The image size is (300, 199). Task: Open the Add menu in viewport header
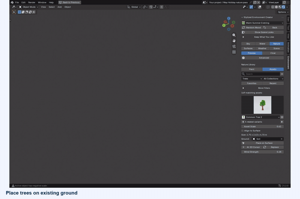(60, 7)
